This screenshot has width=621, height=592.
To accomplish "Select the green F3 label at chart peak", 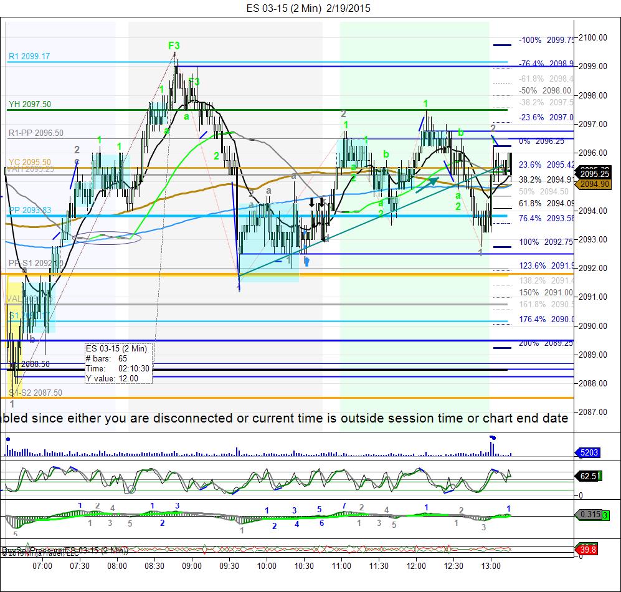I will (174, 46).
